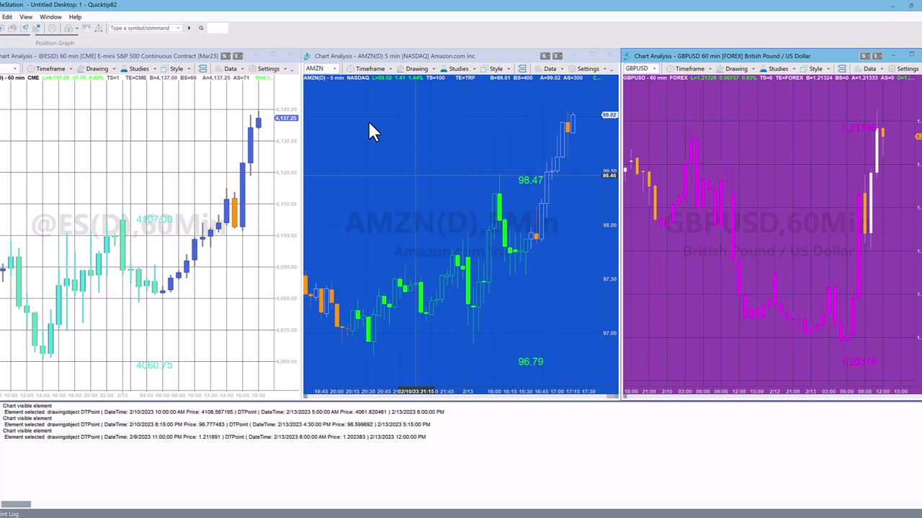Click the 4,137.25 price tag on ES axis
Screen dimensions: 922x518
click(x=286, y=118)
